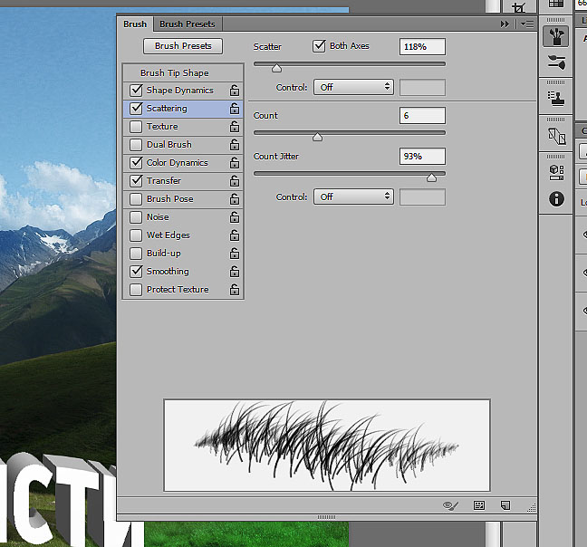Open the Brush panel flyout menu

(527, 24)
